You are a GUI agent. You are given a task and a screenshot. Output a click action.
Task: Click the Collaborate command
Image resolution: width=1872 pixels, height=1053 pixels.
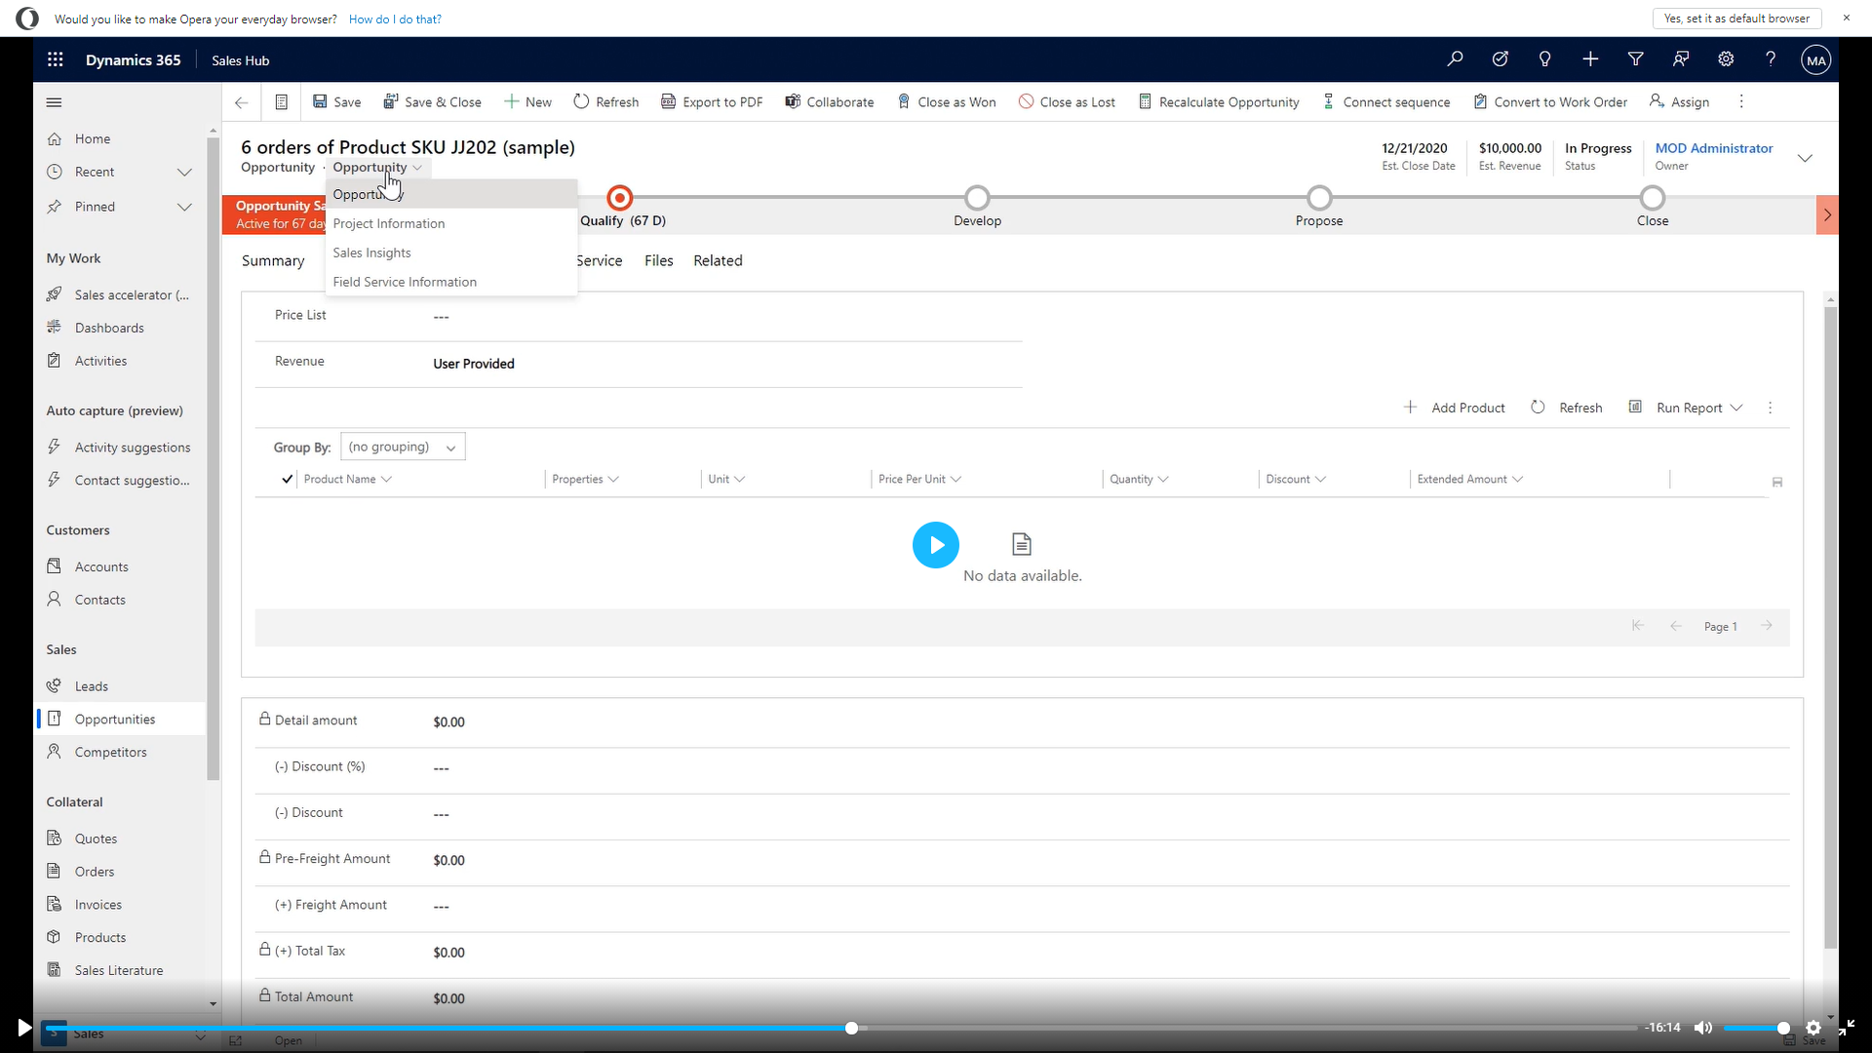coord(830,102)
